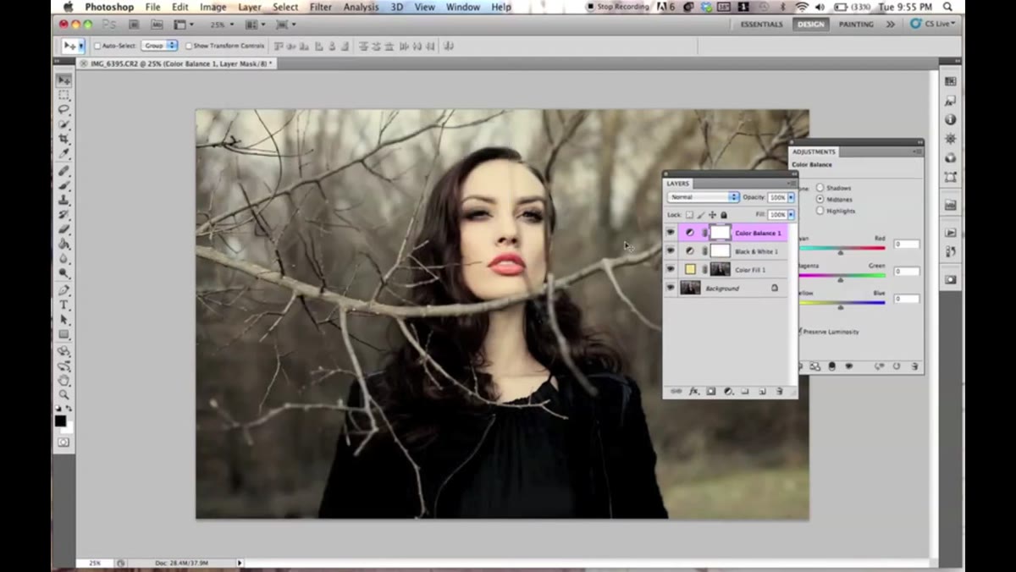
Task: Link layers icon in Layers panel
Action: tap(676, 392)
